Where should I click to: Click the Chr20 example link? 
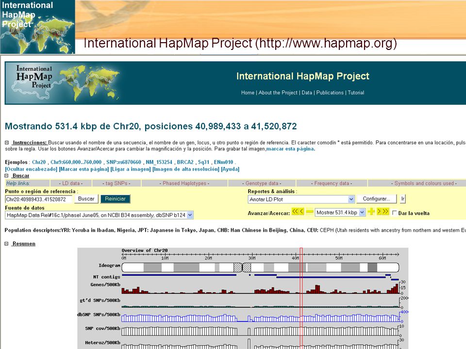tap(39, 162)
